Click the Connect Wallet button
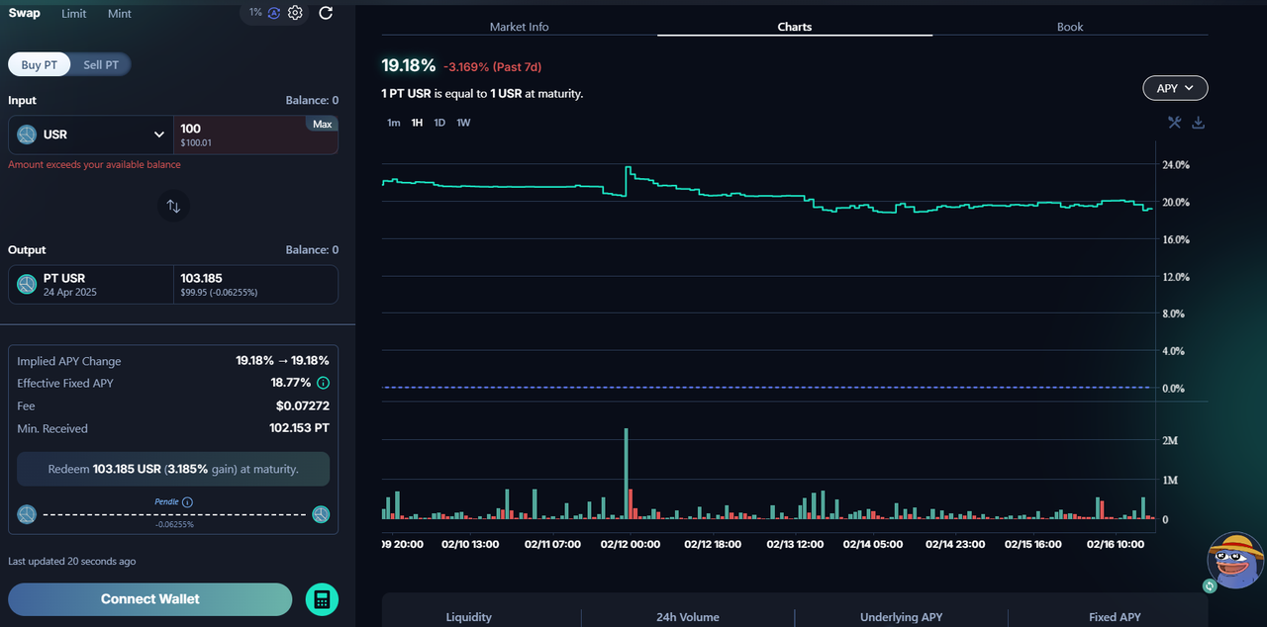1267x627 pixels. [150, 599]
